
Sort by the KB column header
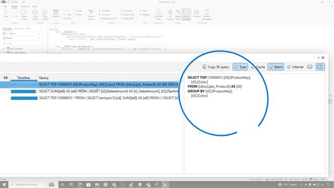tap(6, 78)
